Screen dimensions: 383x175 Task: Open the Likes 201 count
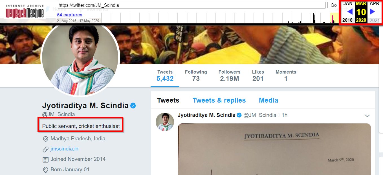tap(258, 76)
